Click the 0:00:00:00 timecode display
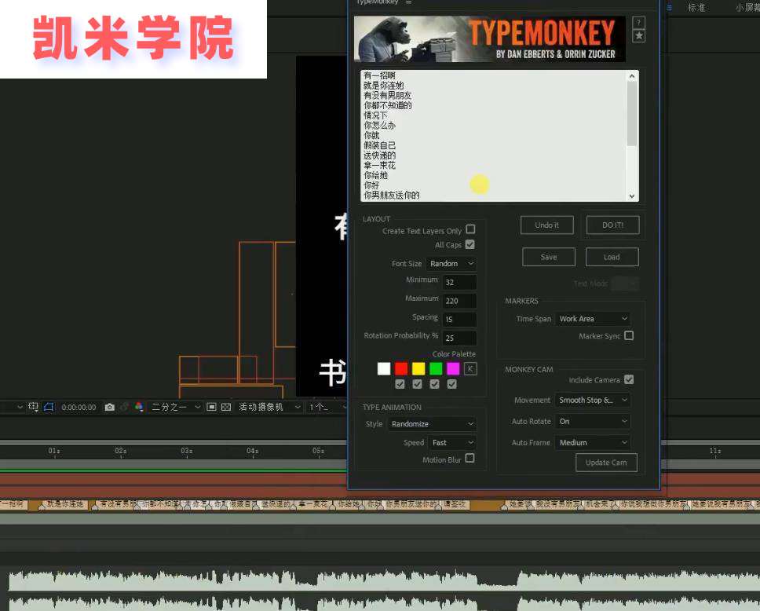 [79, 408]
